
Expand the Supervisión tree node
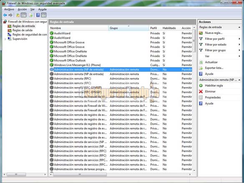5,39
